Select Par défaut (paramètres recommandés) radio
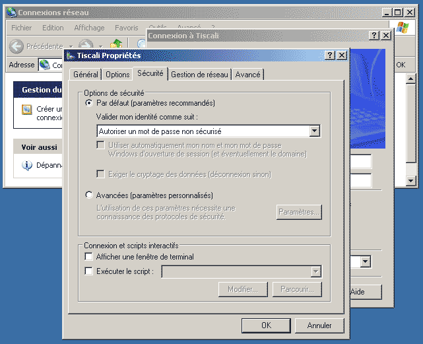Image resolution: width=423 pixels, height=344 pixels. (x=88, y=103)
